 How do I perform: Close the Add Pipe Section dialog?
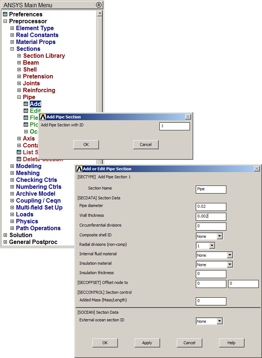pos(188,117)
